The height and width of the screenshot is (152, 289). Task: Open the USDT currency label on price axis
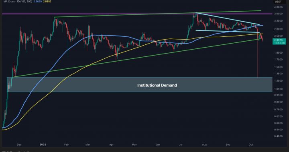(278, 2)
